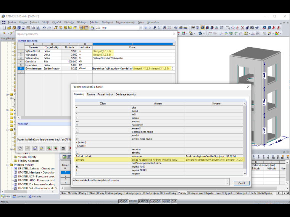Viewport: 290px width, 217px height.
Task: Open the Soubor menu
Action: coord(12,22)
